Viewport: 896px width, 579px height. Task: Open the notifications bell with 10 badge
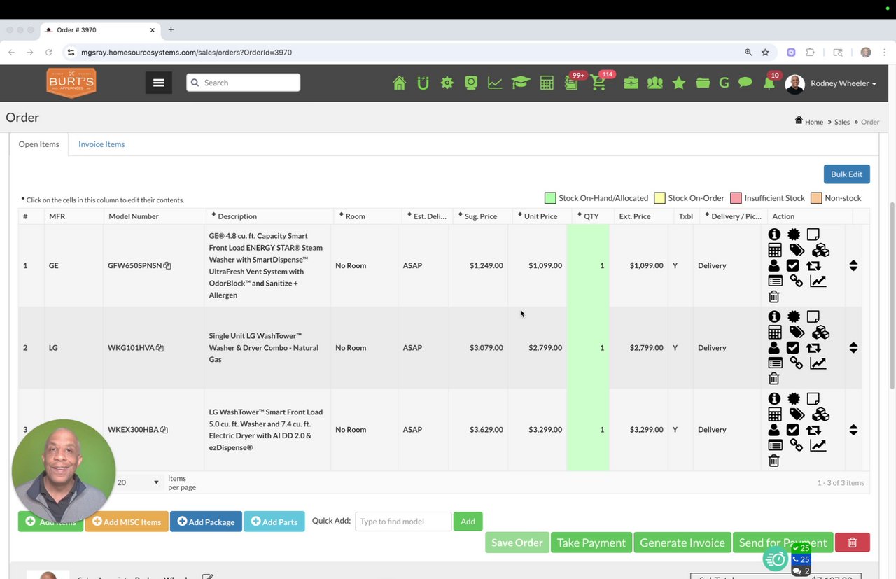point(769,83)
